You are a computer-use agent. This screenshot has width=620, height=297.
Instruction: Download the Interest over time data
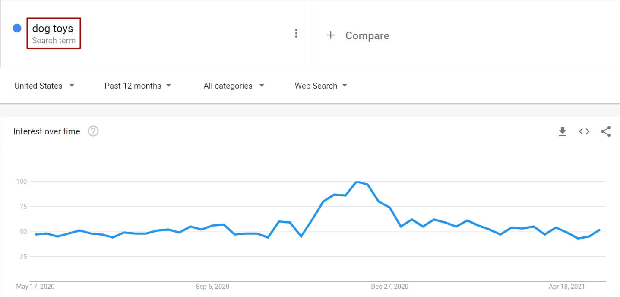click(562, 131)
